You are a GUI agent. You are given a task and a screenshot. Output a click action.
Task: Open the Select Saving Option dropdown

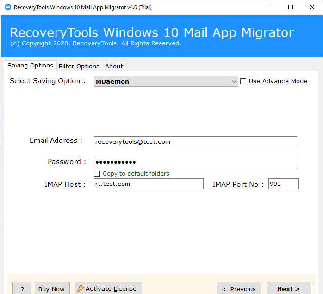tap(166, 81)
